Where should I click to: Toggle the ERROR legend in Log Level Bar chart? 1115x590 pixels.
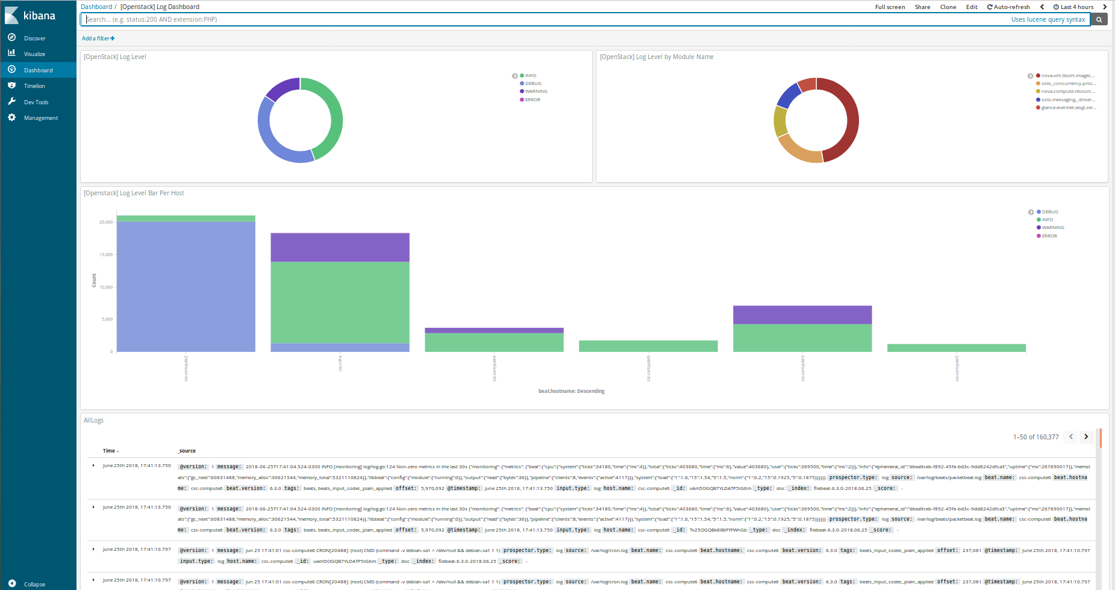[1048, 236]
